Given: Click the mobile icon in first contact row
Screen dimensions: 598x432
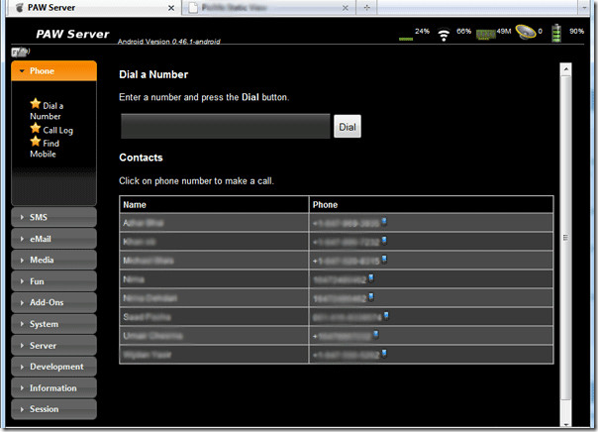Looking at the screenshot, I should coord(384,221).
